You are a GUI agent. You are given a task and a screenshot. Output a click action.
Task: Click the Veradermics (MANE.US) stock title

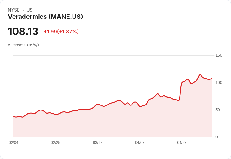[x=46, y=17]
